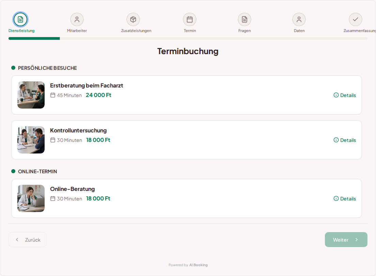Click the Daten step person icon
This screenshot has width=376, height=276.
click(299, 19)
